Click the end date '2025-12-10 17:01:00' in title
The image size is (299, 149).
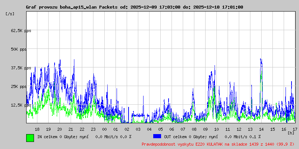[x=218, y=7]
